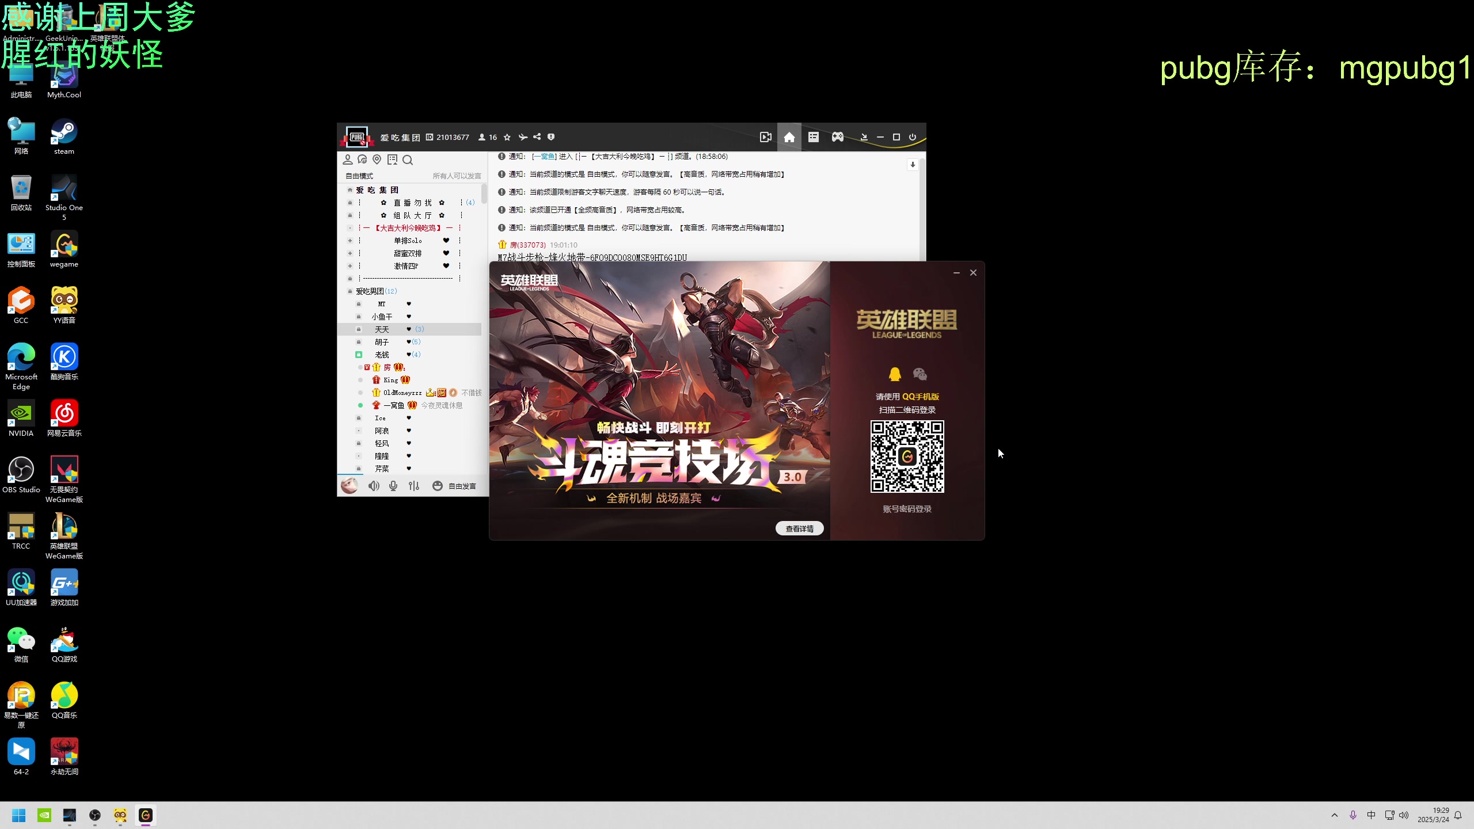
Task: Toggle the YY microphone
Action: click(393, 486)
